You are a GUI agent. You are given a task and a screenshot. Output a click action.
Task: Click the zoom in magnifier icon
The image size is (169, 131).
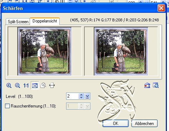(x=9, y=85)
